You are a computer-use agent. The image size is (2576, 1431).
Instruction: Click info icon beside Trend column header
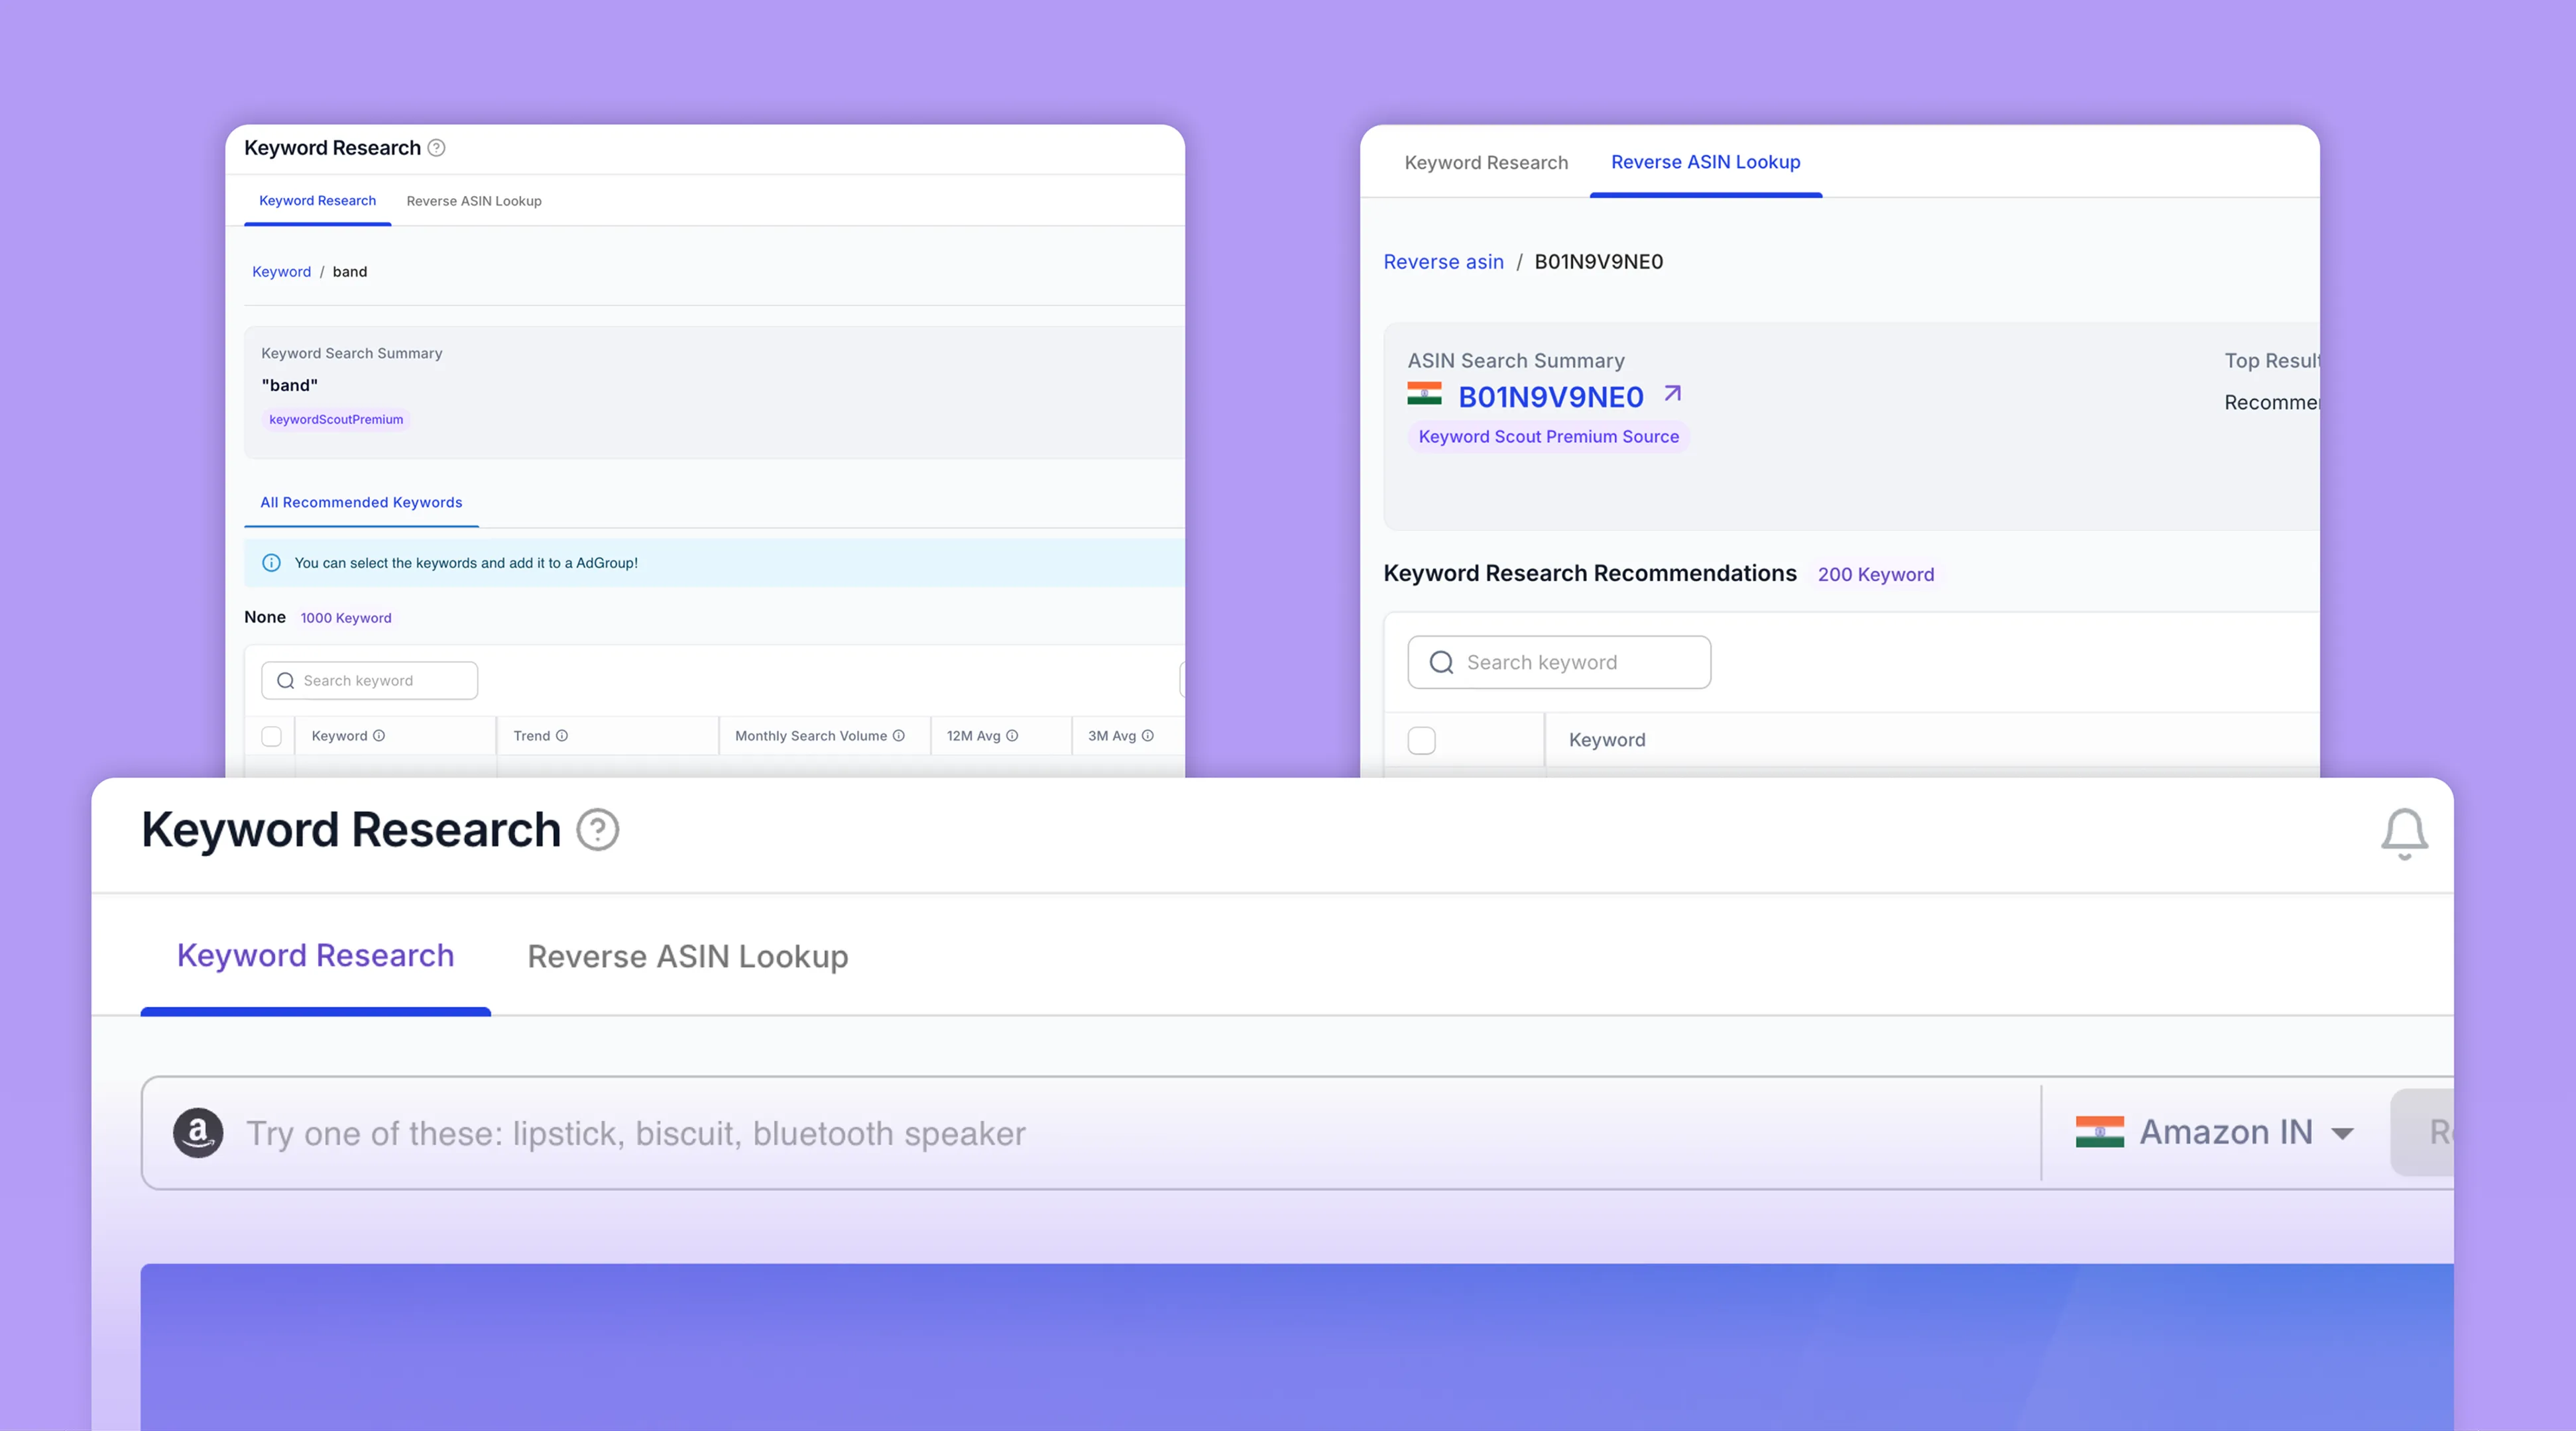(x=562, y=735)
